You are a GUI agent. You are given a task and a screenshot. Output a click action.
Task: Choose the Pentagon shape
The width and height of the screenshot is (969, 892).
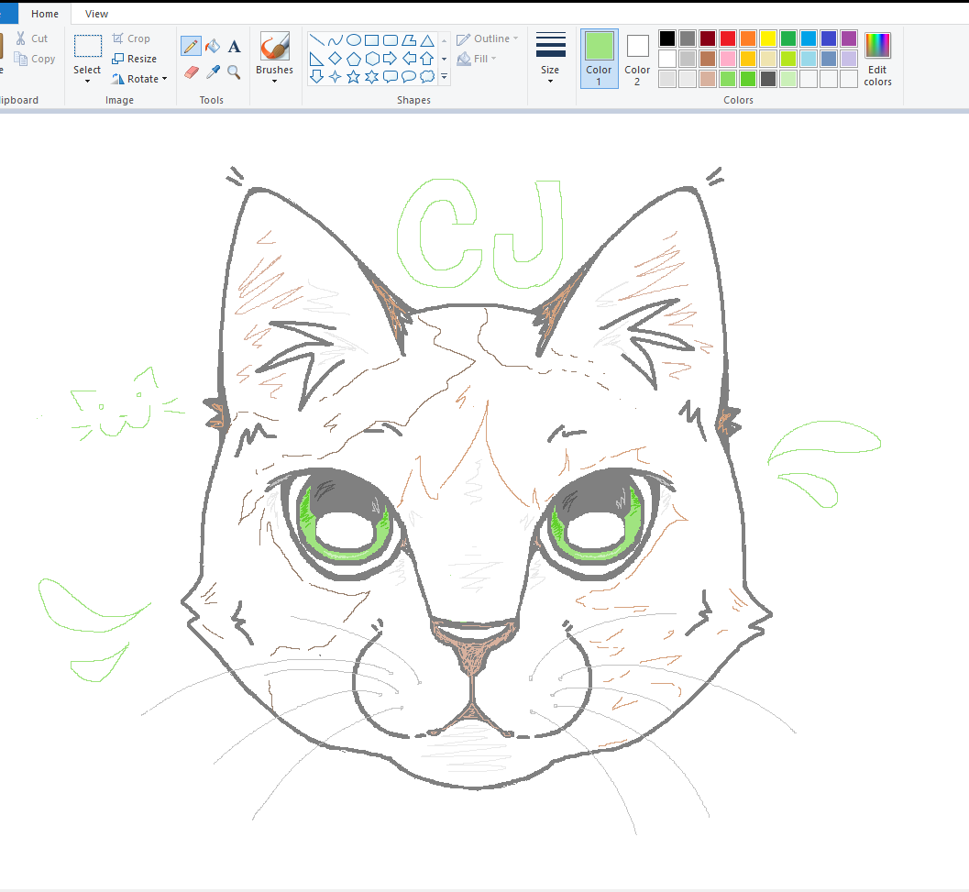[x=354, y=59]
